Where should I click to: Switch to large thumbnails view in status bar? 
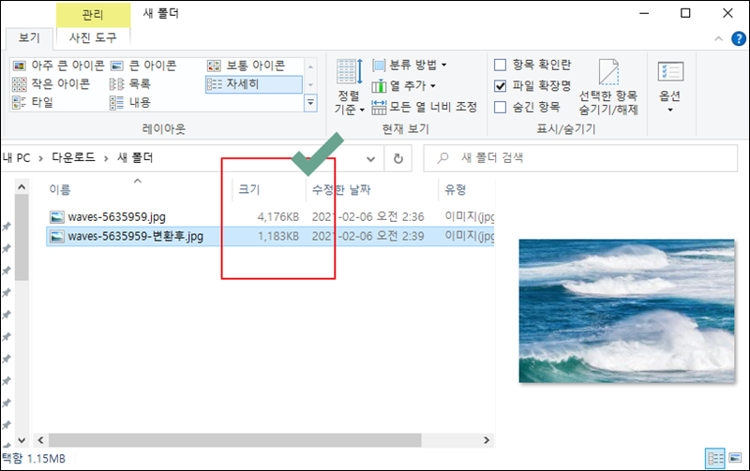[x=735, y=459]
